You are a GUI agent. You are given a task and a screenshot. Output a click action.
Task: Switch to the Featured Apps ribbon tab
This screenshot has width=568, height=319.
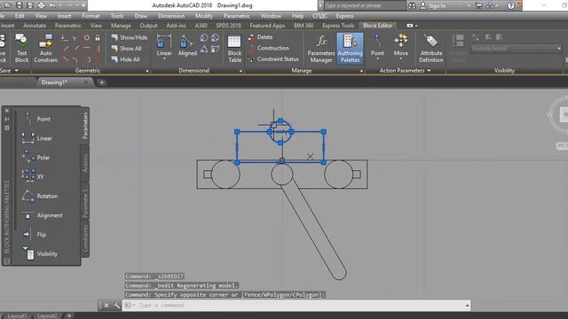267,26
